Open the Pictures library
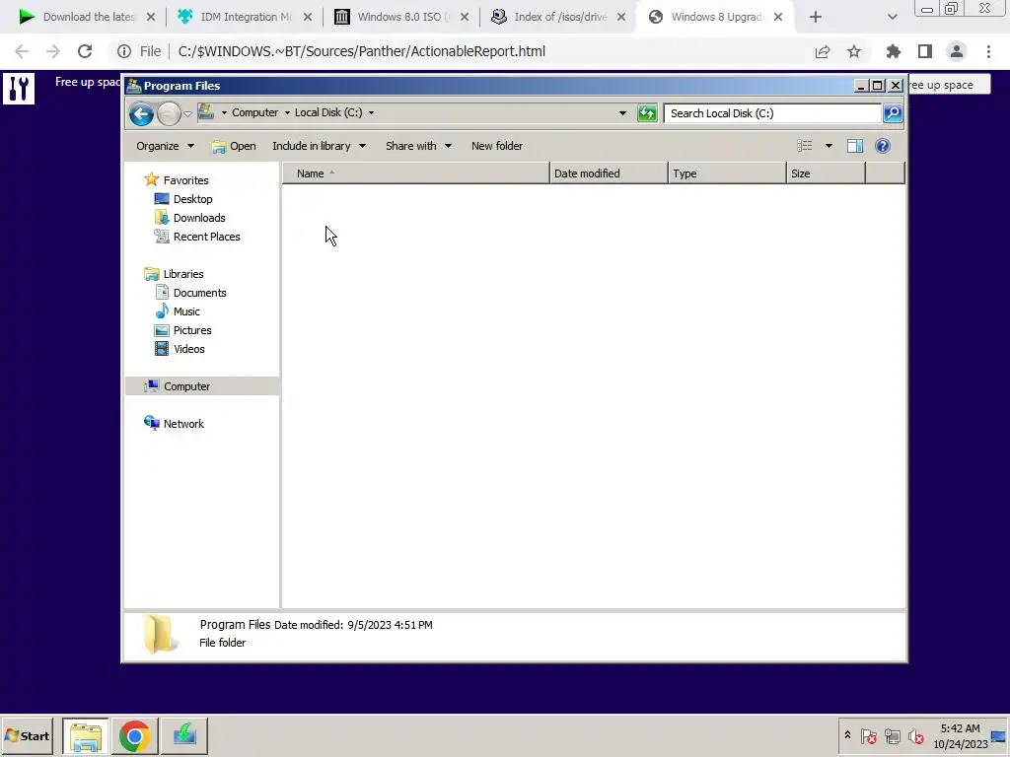This screenshot has width=1010, height=757. 192,329
